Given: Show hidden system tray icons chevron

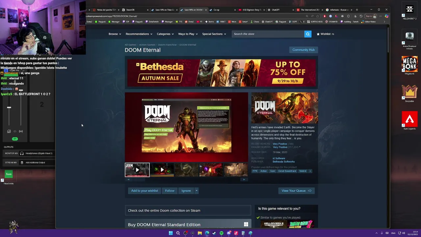Looking at the screenshot, I should (377, 233).
